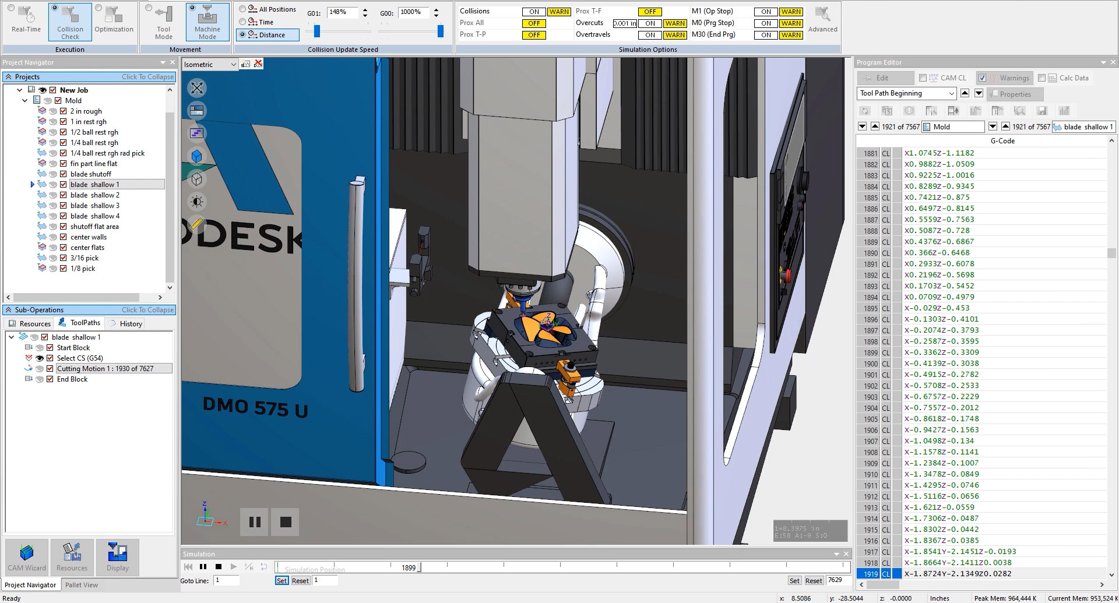
Task: Toggle Collisions ON button
Action: click(534, 12)
